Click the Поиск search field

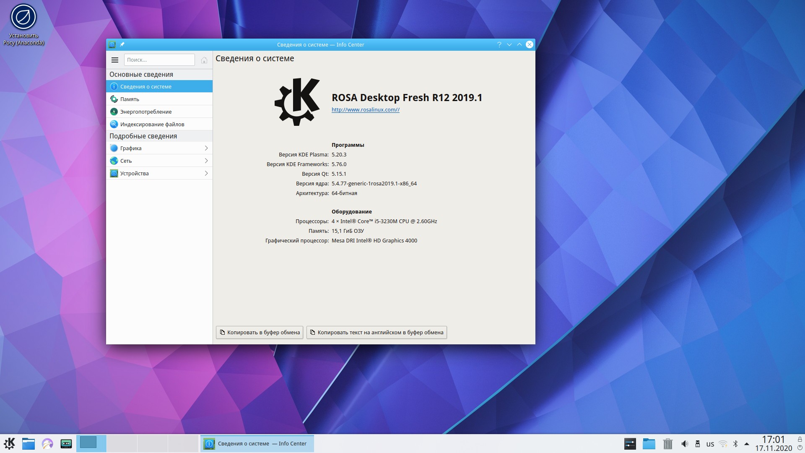[x=159, y=60]
